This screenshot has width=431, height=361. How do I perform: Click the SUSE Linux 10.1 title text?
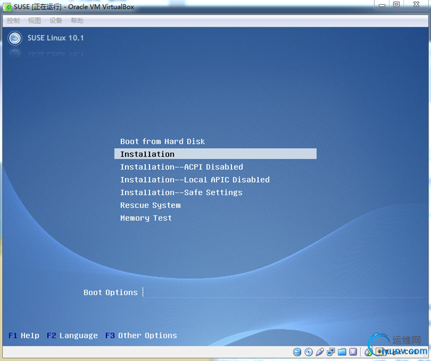tap(55, 38)
